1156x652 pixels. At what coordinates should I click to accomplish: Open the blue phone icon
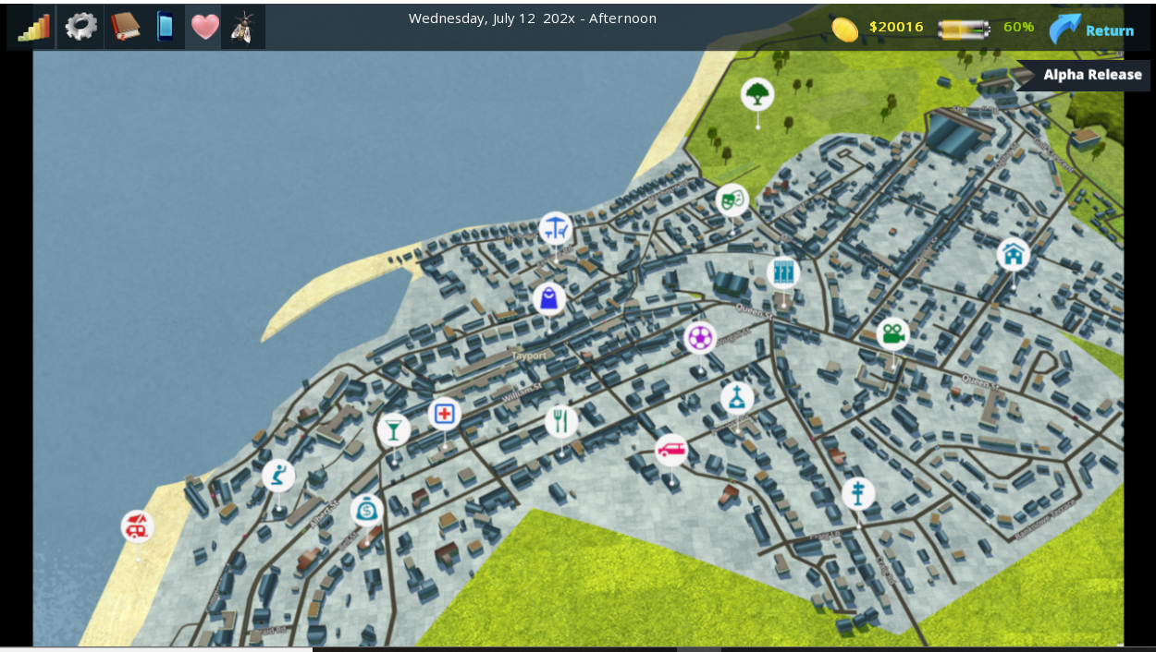coord(165,27)
